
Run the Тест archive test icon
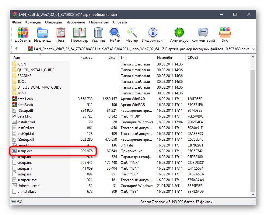(61, 33)
